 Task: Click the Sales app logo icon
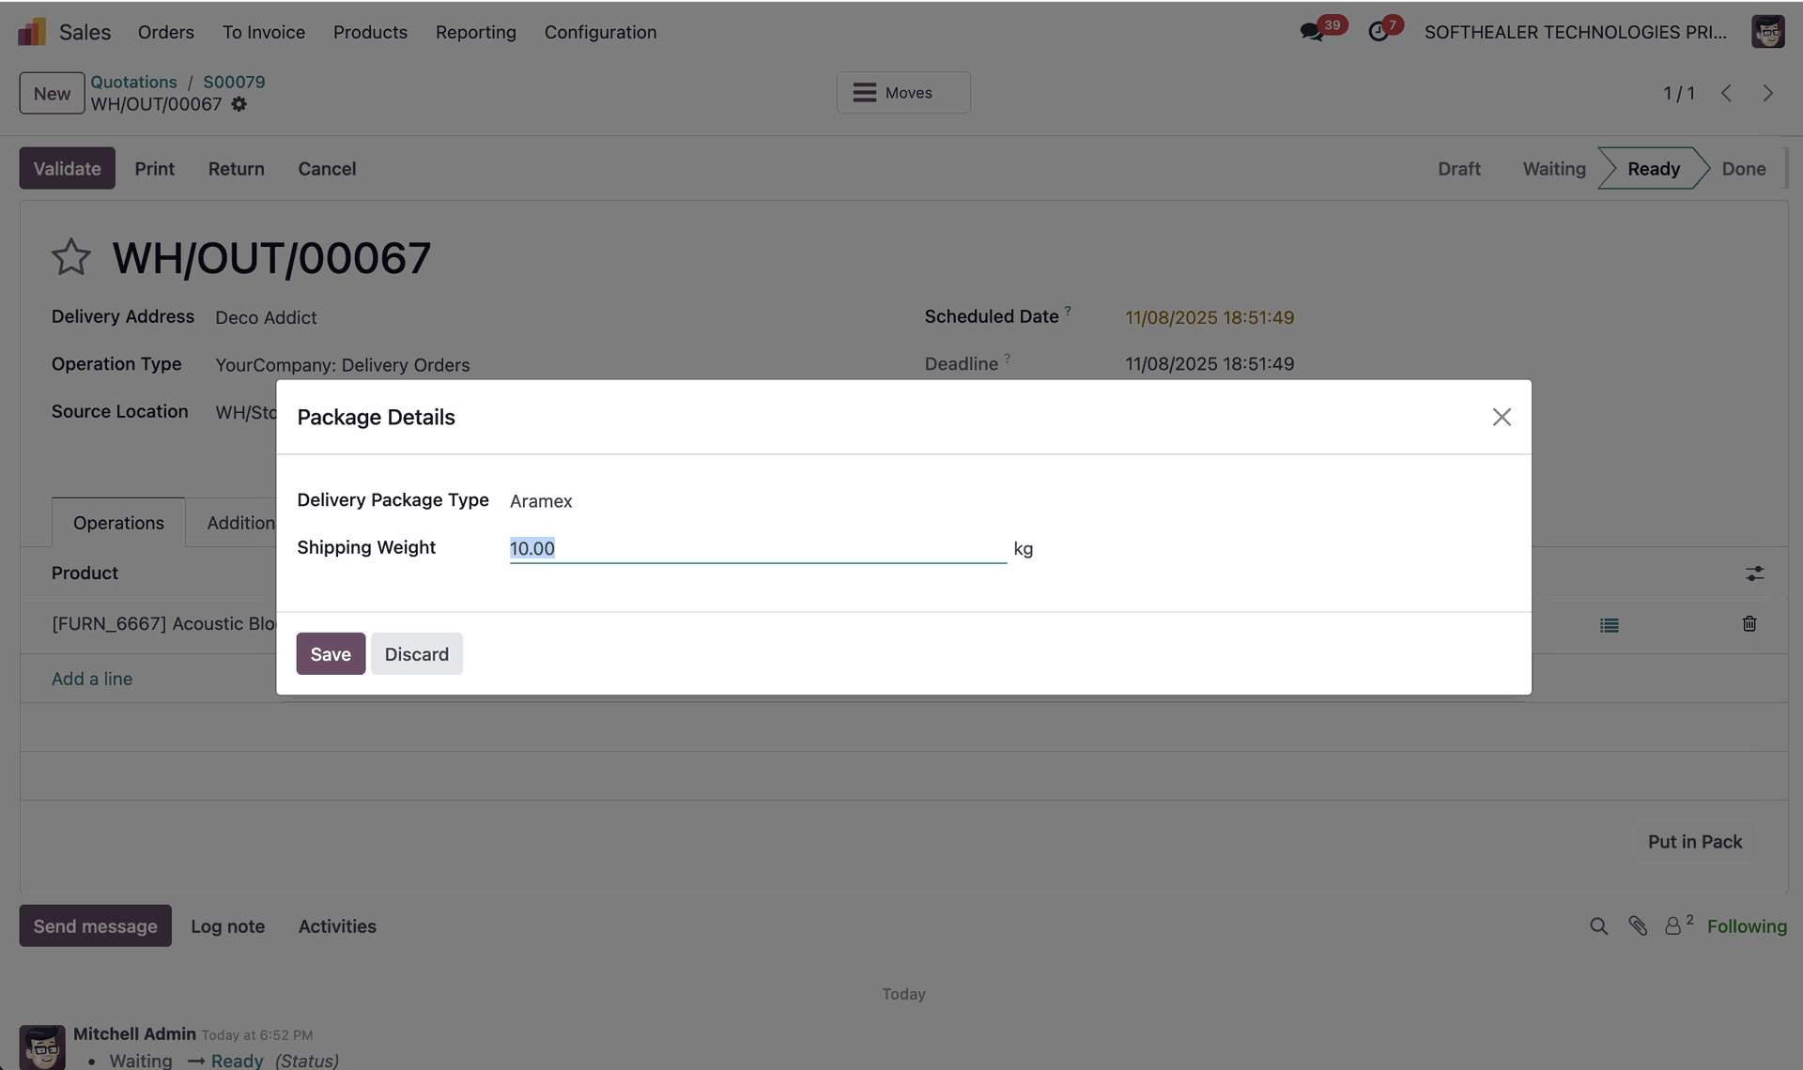click(x=32, y=32)
